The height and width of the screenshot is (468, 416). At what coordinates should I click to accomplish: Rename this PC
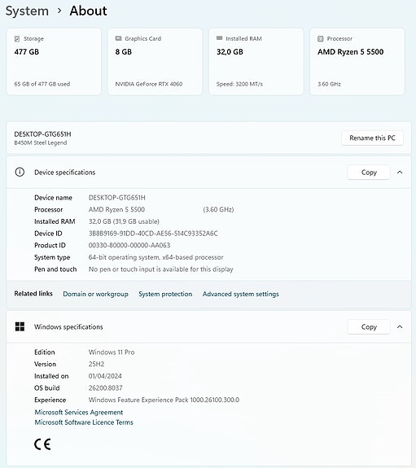(372, 138)
